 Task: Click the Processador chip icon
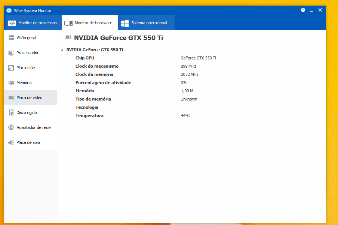(11, 53)
